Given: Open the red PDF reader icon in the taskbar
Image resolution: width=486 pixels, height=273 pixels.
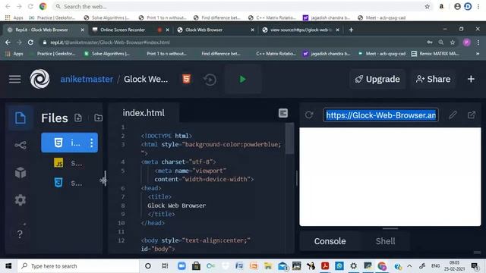Looking at the screenshot, I should click(325, 266).
